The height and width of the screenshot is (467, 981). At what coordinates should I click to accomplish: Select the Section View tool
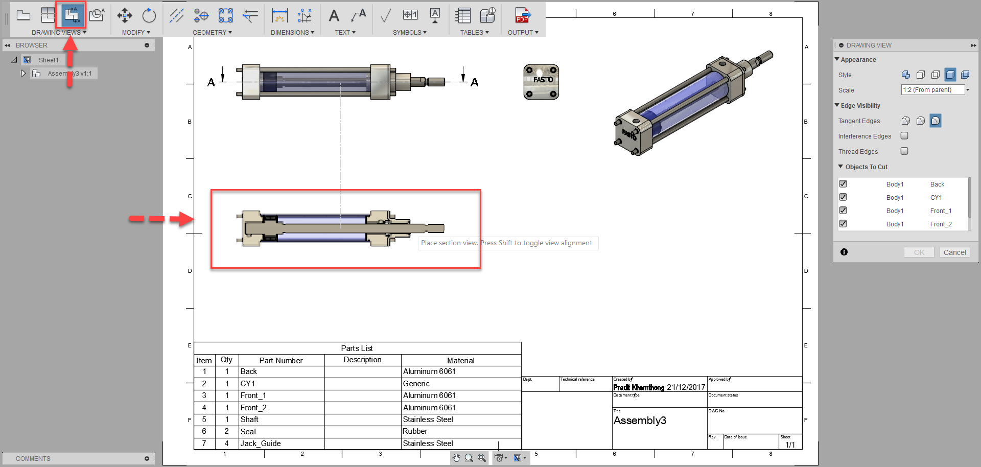[72, 15]
